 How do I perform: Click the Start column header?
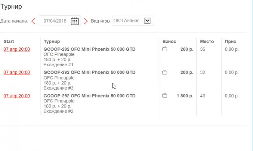[x=9, y=41]
